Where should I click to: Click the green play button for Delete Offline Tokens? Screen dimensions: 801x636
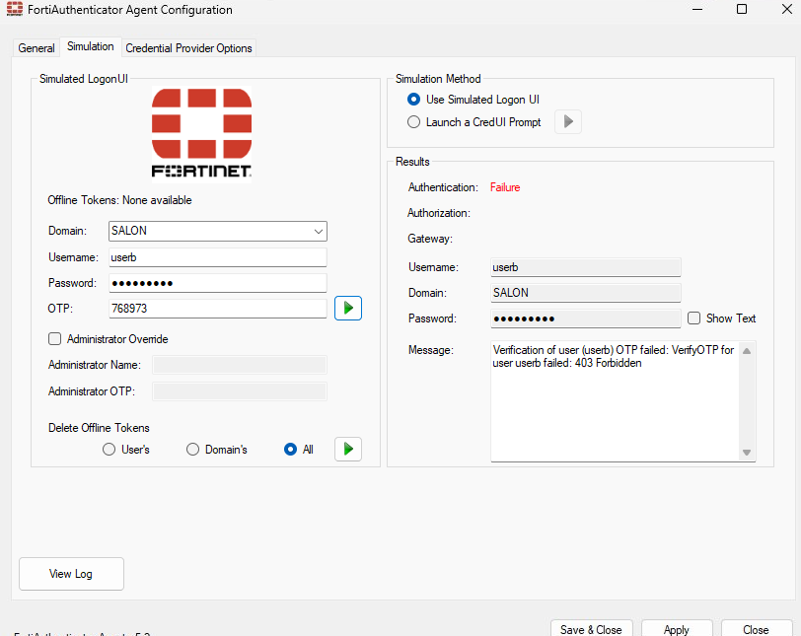click(348, 449)
